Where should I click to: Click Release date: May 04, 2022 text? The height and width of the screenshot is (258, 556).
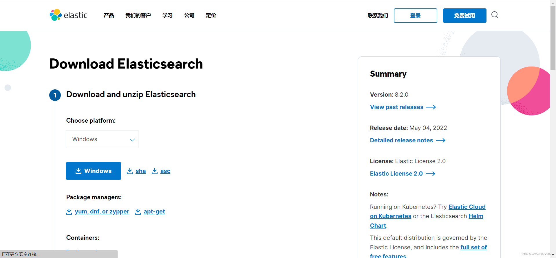[409, 128]
